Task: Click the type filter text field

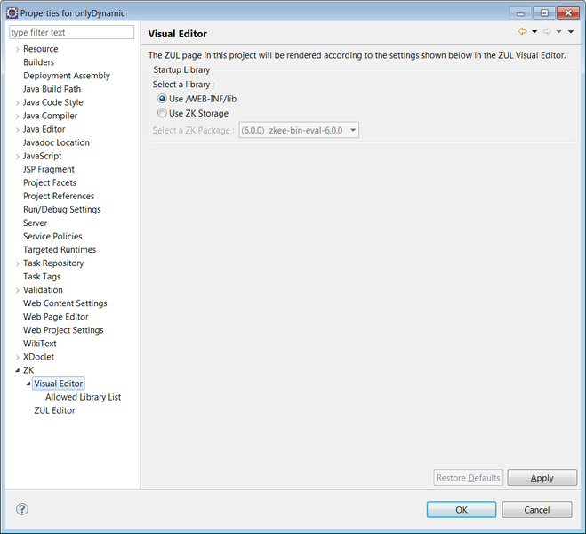Action: pos(71,32)
